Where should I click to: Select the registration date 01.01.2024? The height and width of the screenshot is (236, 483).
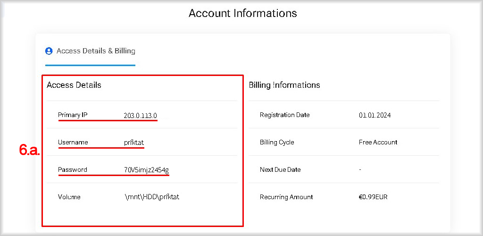[x=375, y=115]
